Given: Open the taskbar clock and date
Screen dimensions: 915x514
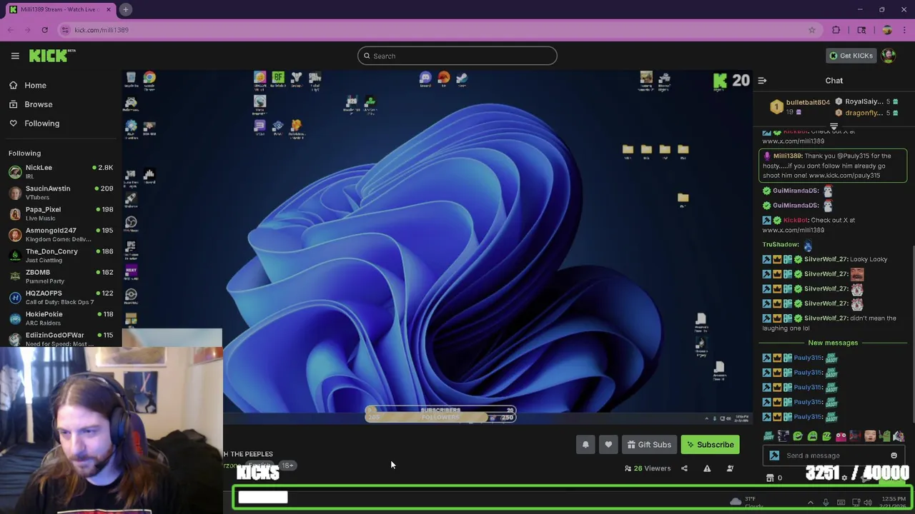Looking at the screenshot, I should point(894,503).
